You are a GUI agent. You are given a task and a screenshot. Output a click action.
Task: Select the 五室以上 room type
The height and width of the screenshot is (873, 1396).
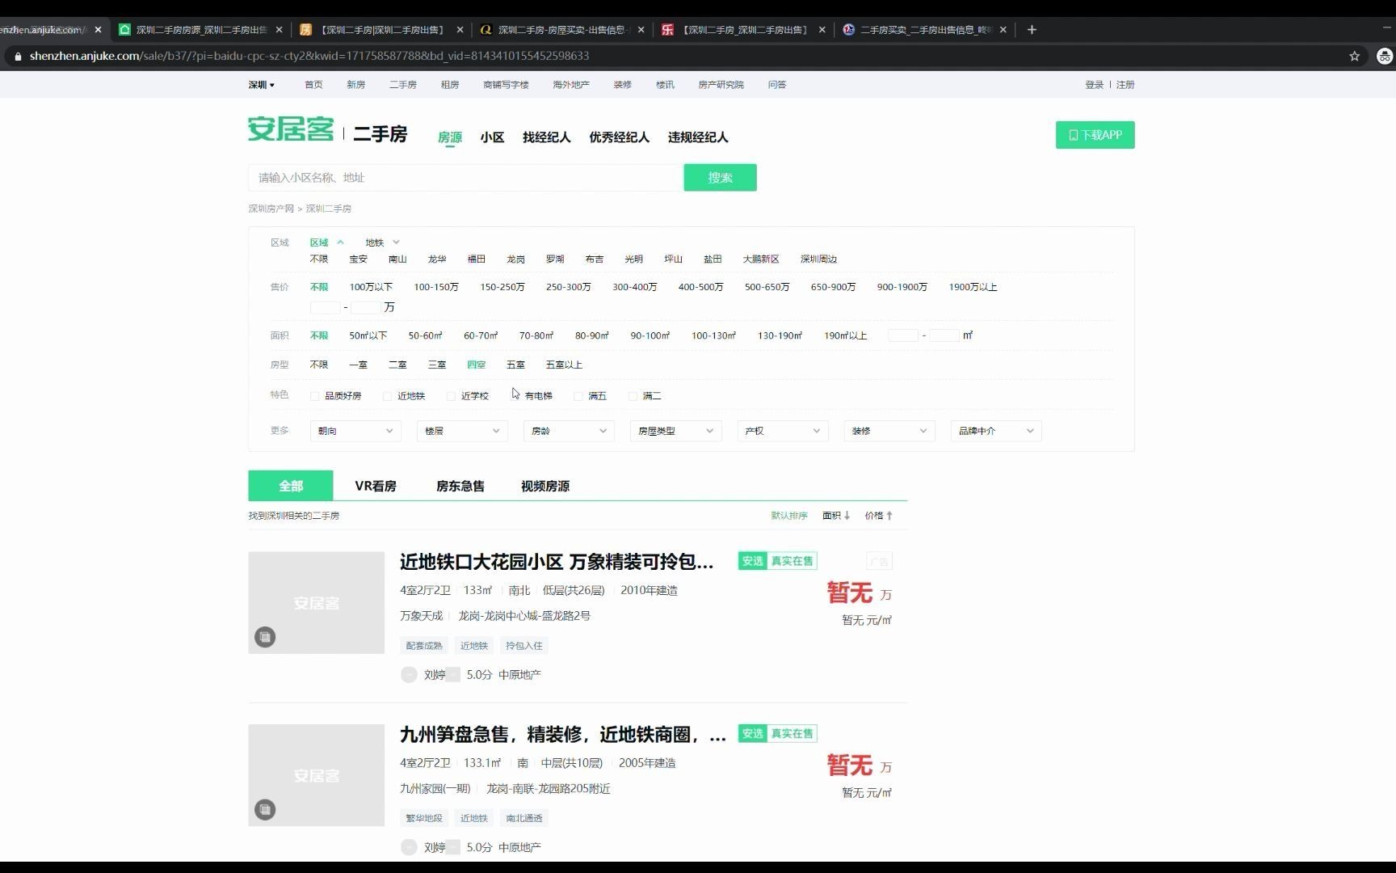[x=564, y=365]
